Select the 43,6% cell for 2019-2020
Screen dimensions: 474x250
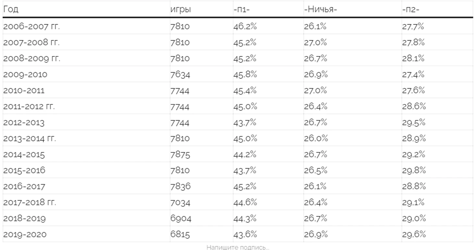245,234
